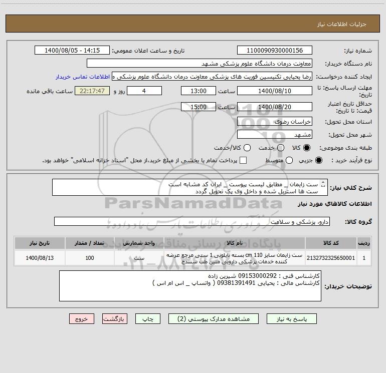Click the unit cell ست in table

click(139, 258)
